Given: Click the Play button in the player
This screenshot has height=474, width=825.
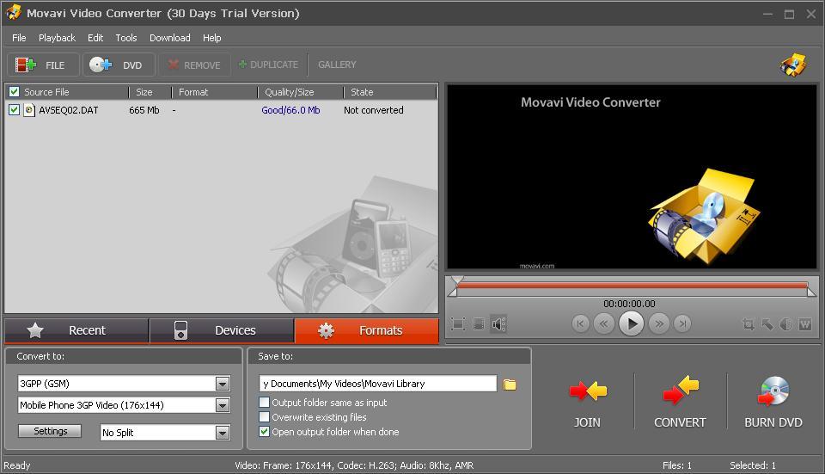Looking at the screenshot, I should coord(632,323).
